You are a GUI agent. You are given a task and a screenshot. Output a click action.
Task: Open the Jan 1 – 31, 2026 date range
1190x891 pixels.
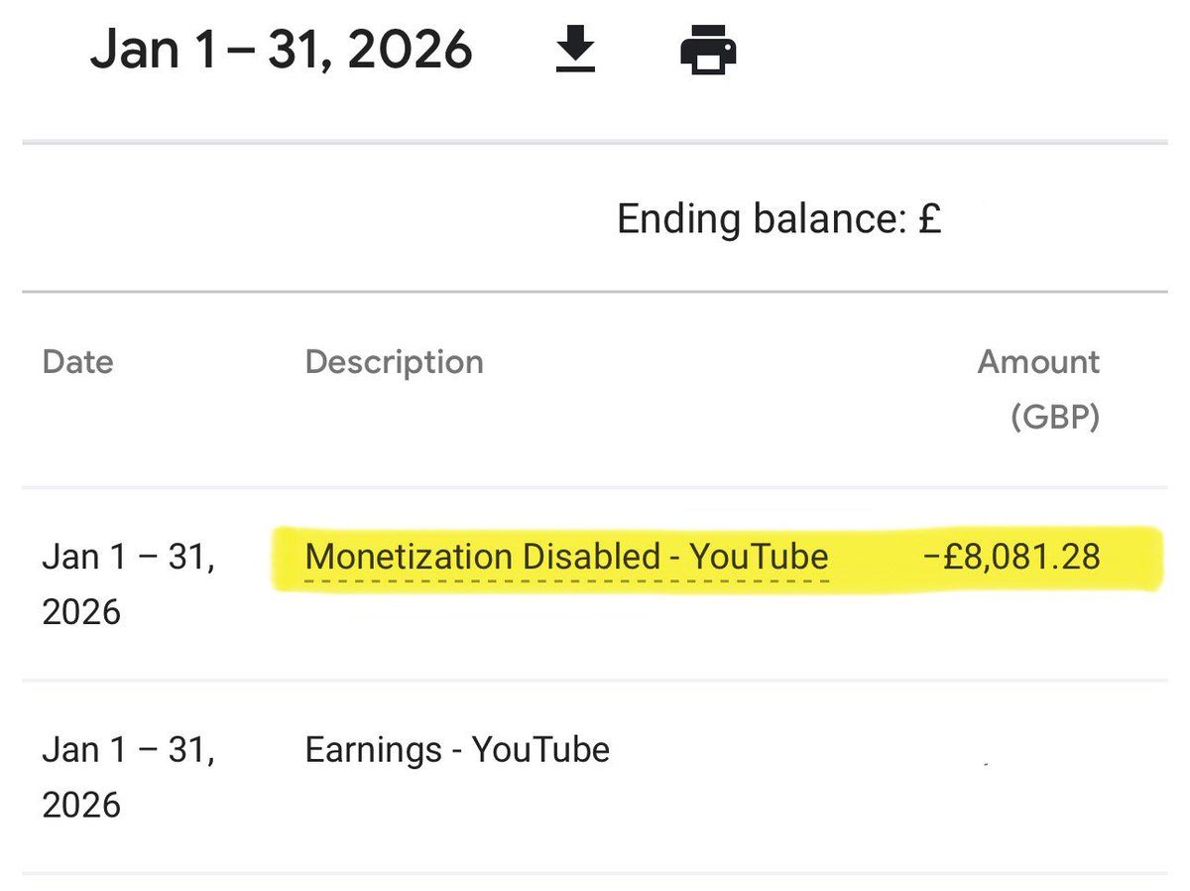(x=281, y=50)
